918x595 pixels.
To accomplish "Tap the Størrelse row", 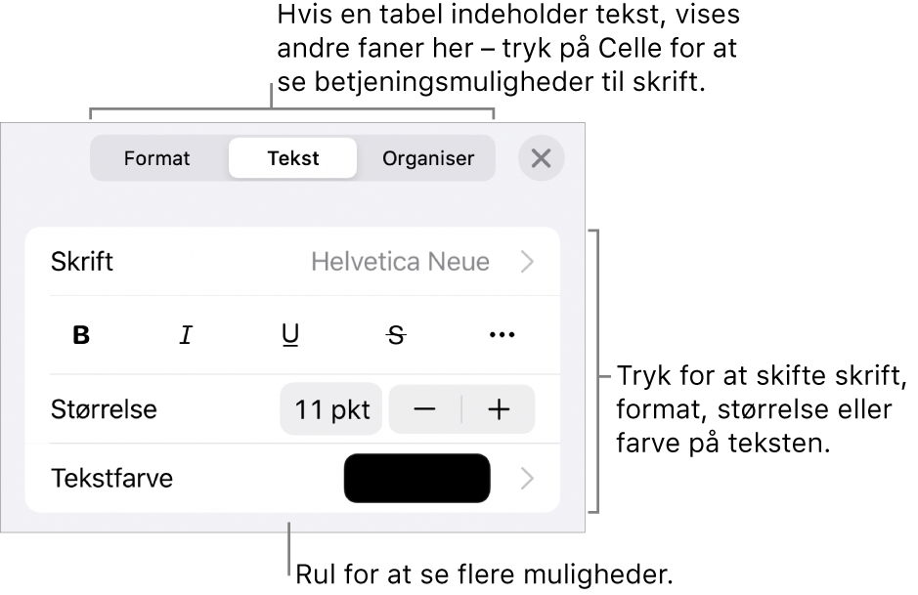I will tap(104, 409).
